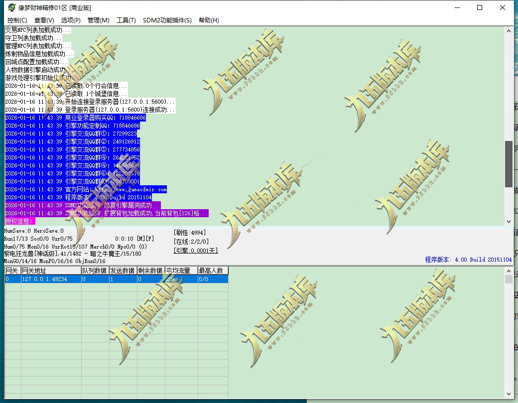Click the [引擎:0.0001天] status label
The image size is (518, 403).
click(196, 251)
